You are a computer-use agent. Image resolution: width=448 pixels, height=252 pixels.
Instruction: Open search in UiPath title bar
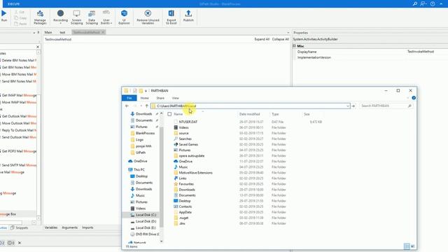[415, 3]
